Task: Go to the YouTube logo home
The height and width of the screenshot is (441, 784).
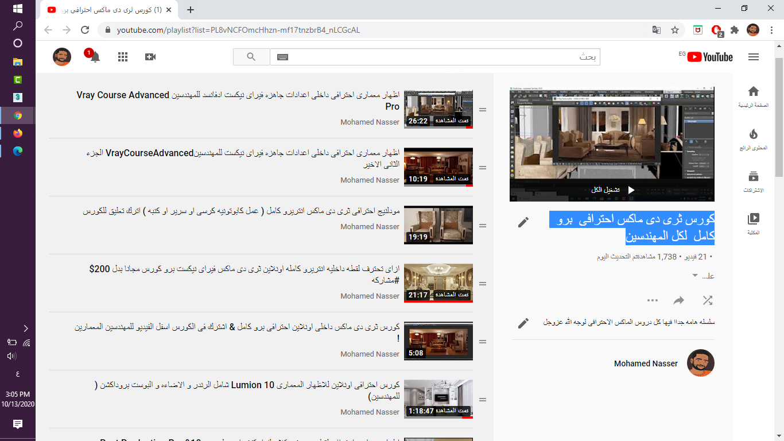Action: 709,57
